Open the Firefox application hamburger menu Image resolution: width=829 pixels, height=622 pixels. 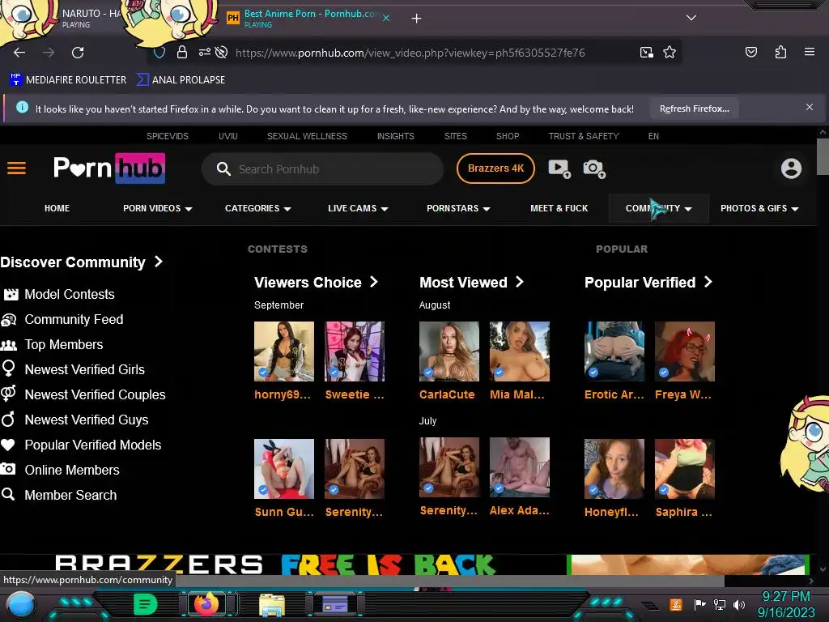click(x=809, y=52)
